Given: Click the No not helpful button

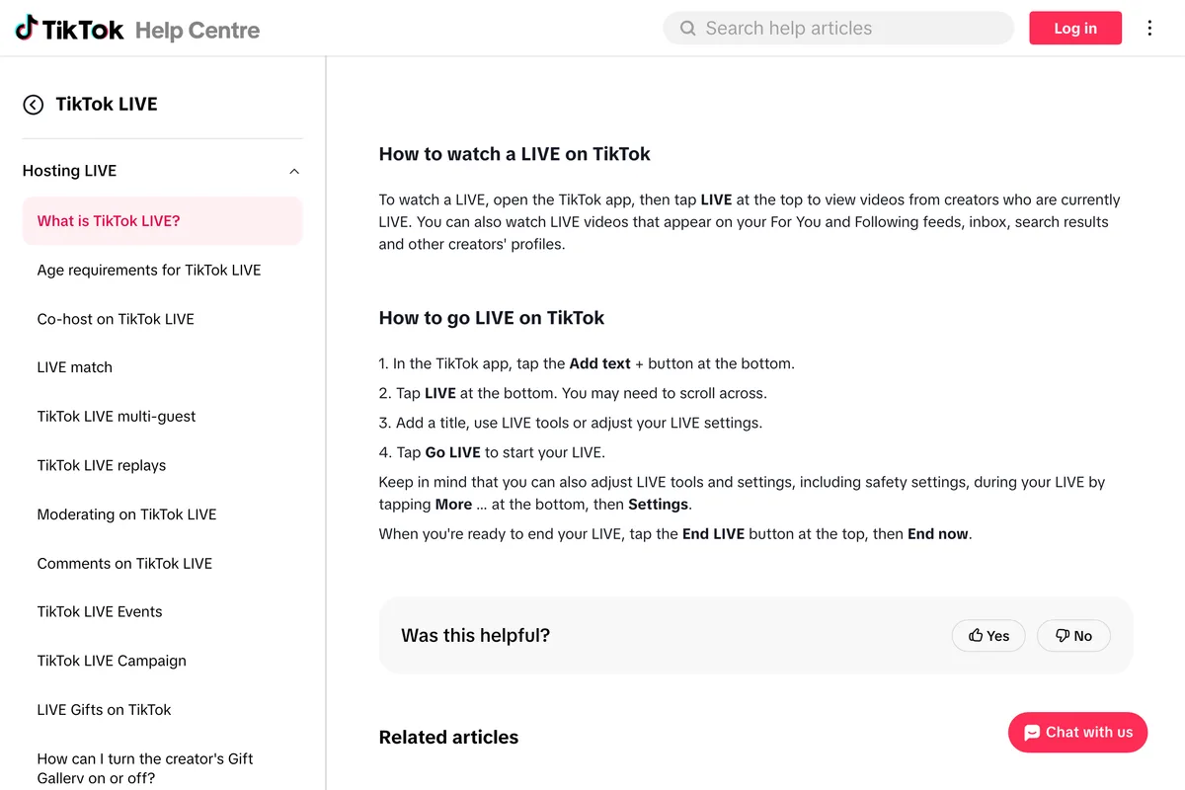Looking at the screenshot, I should pyautogui.click(x=1073, y=636).
